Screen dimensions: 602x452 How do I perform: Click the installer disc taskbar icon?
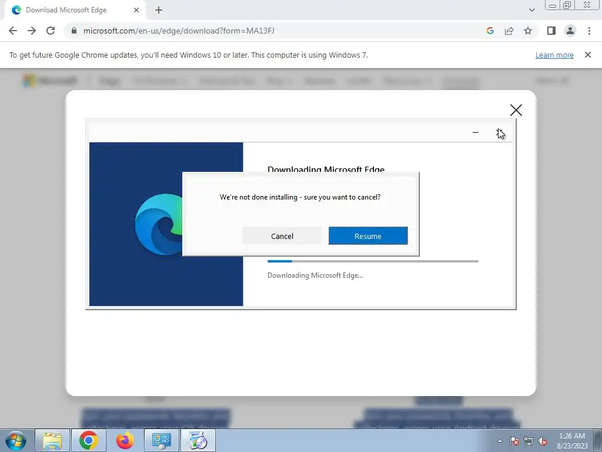(198, 440)
